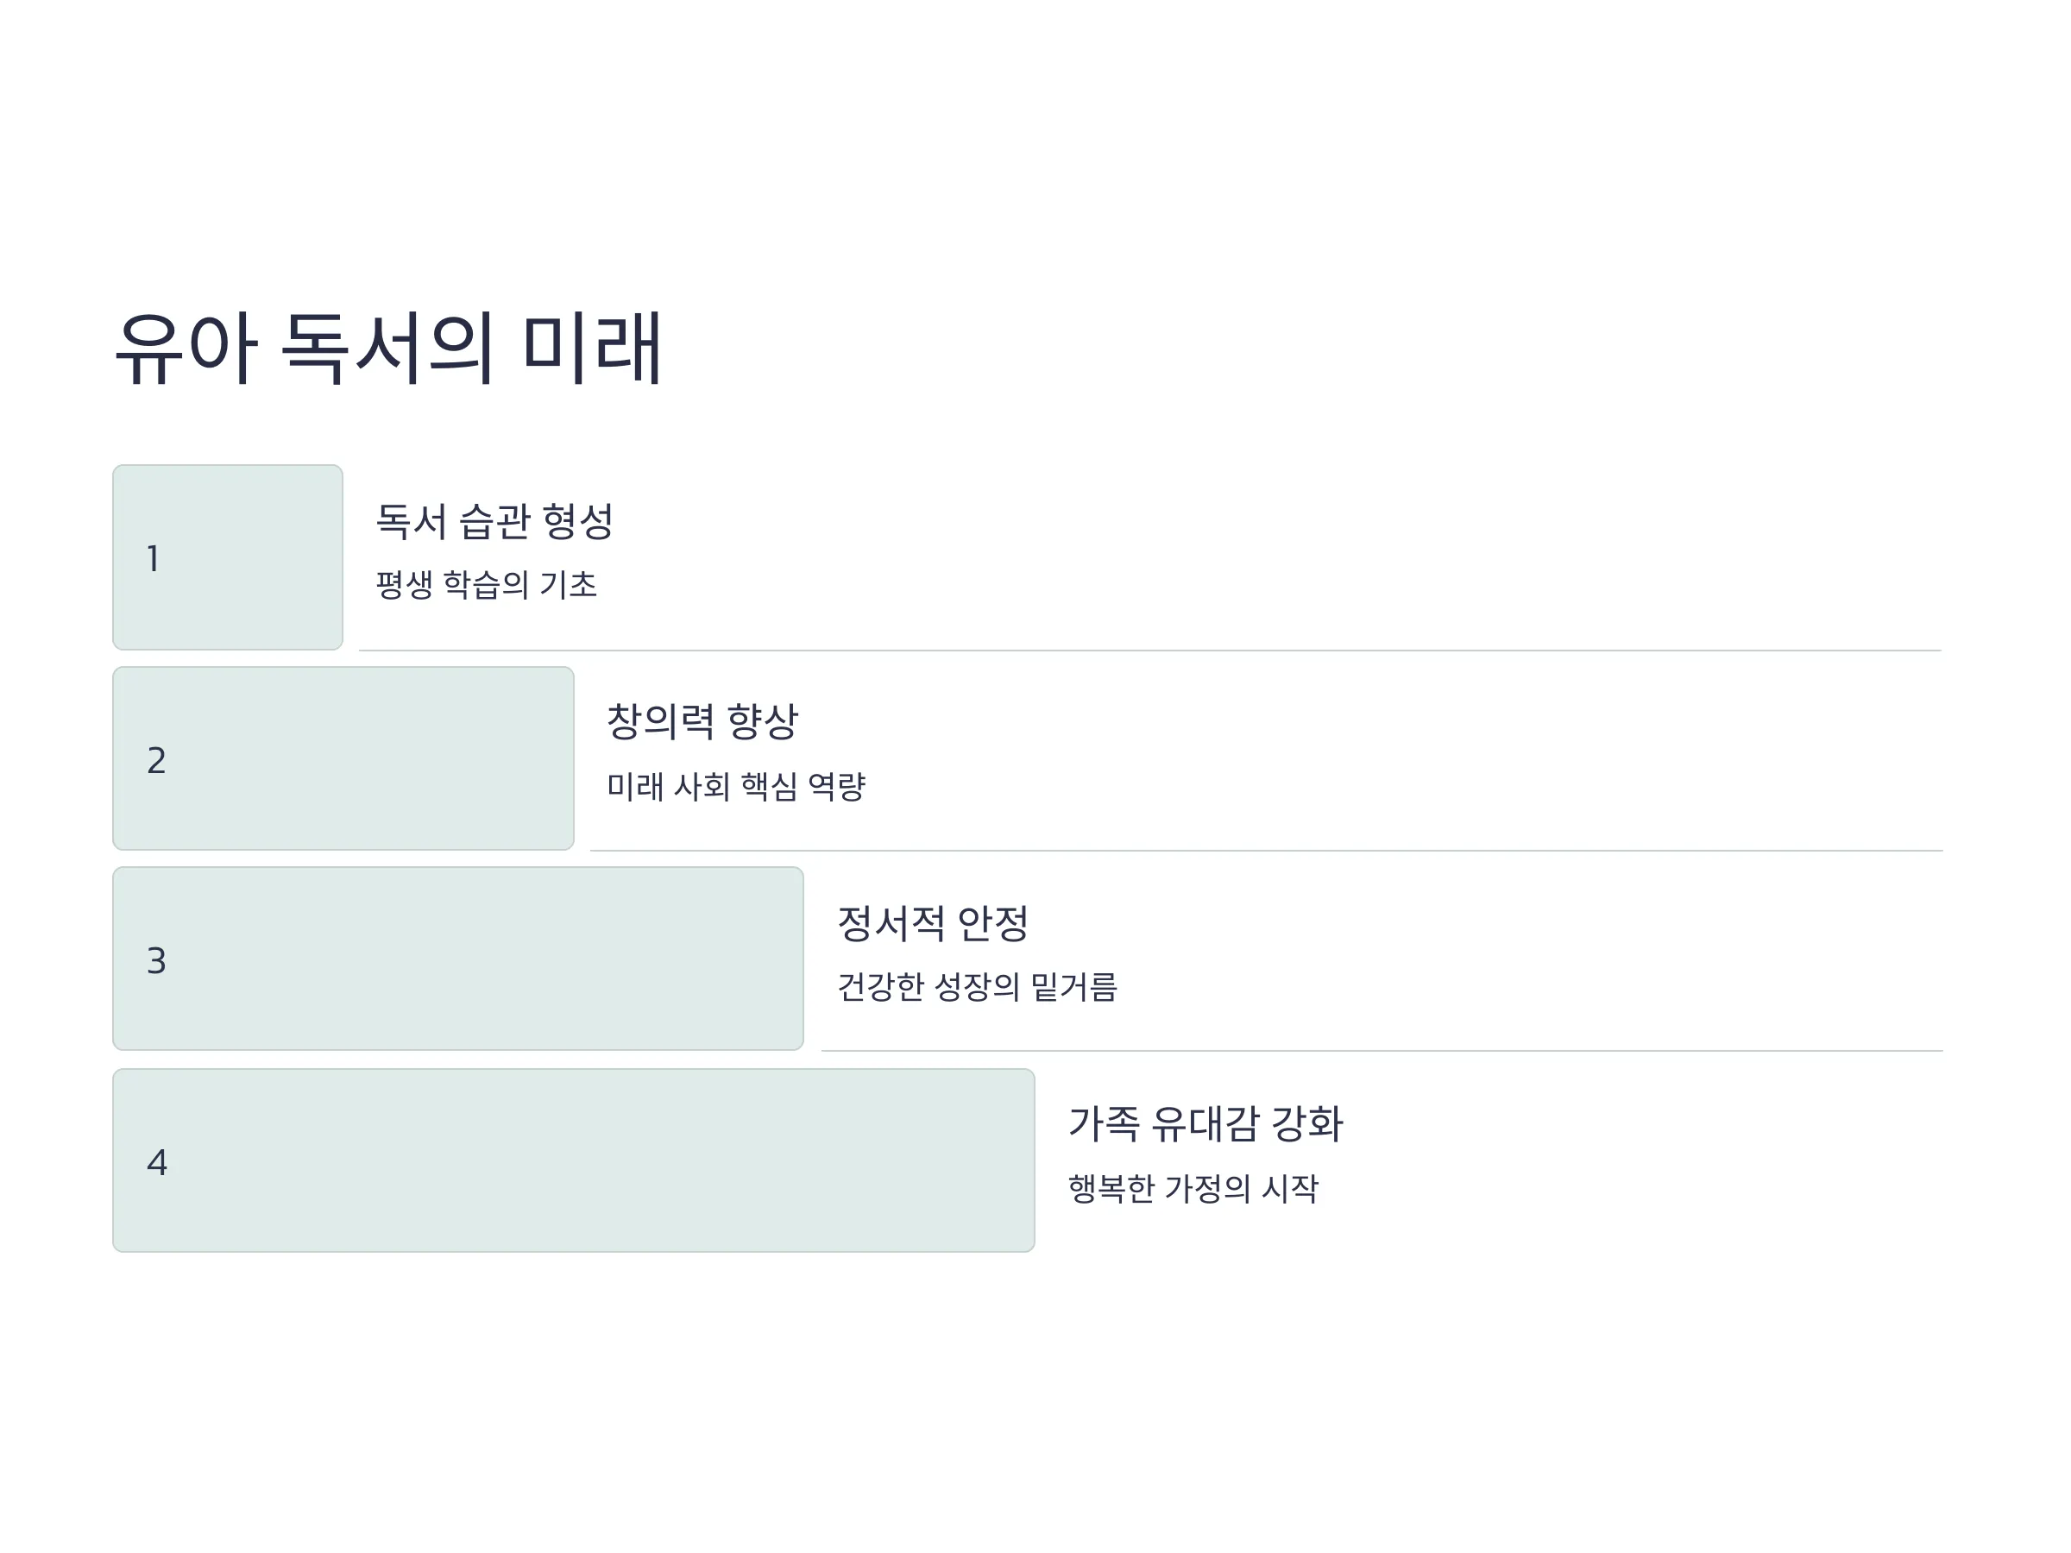Click the divider line below 평생 학습의 기초
Image resolution: width=2071 pixels, height=1553 pixels.
[x=1150, y=651]
